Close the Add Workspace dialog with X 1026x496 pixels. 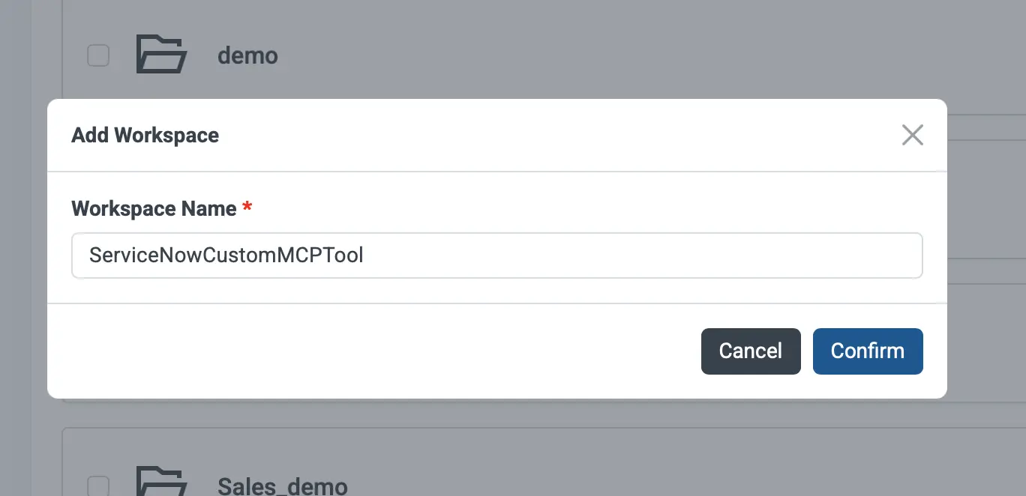(x=912, y=135)
